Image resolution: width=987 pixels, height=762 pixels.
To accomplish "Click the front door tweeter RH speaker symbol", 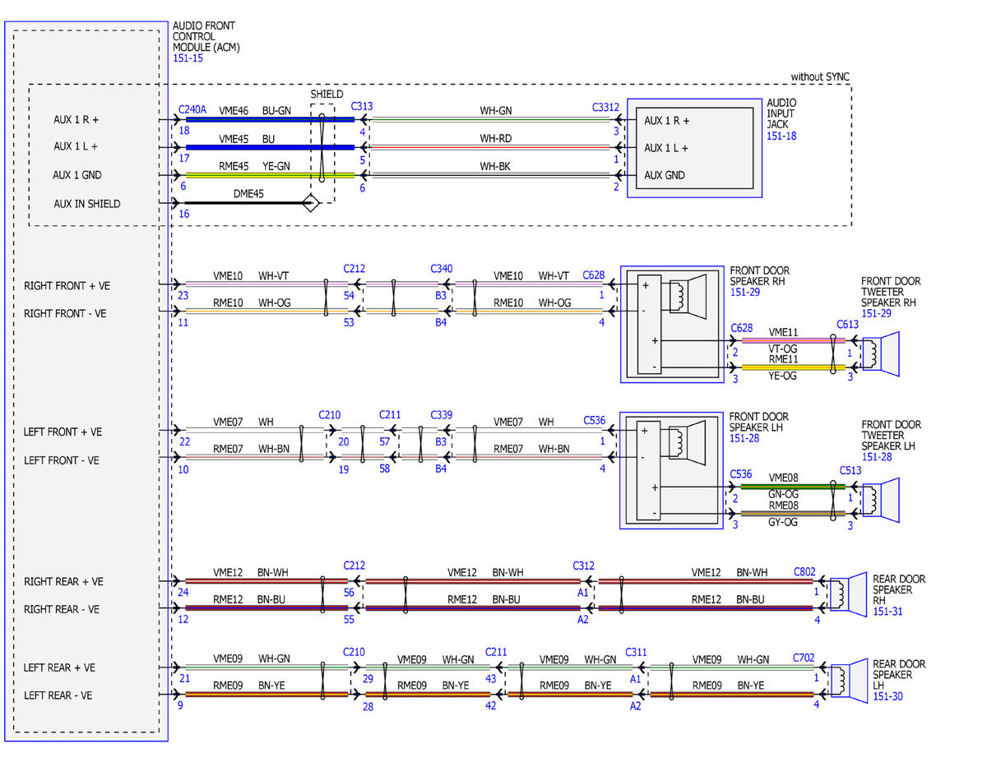I will [881, 353].
